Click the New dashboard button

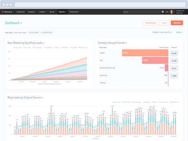[x=151, y=23]
